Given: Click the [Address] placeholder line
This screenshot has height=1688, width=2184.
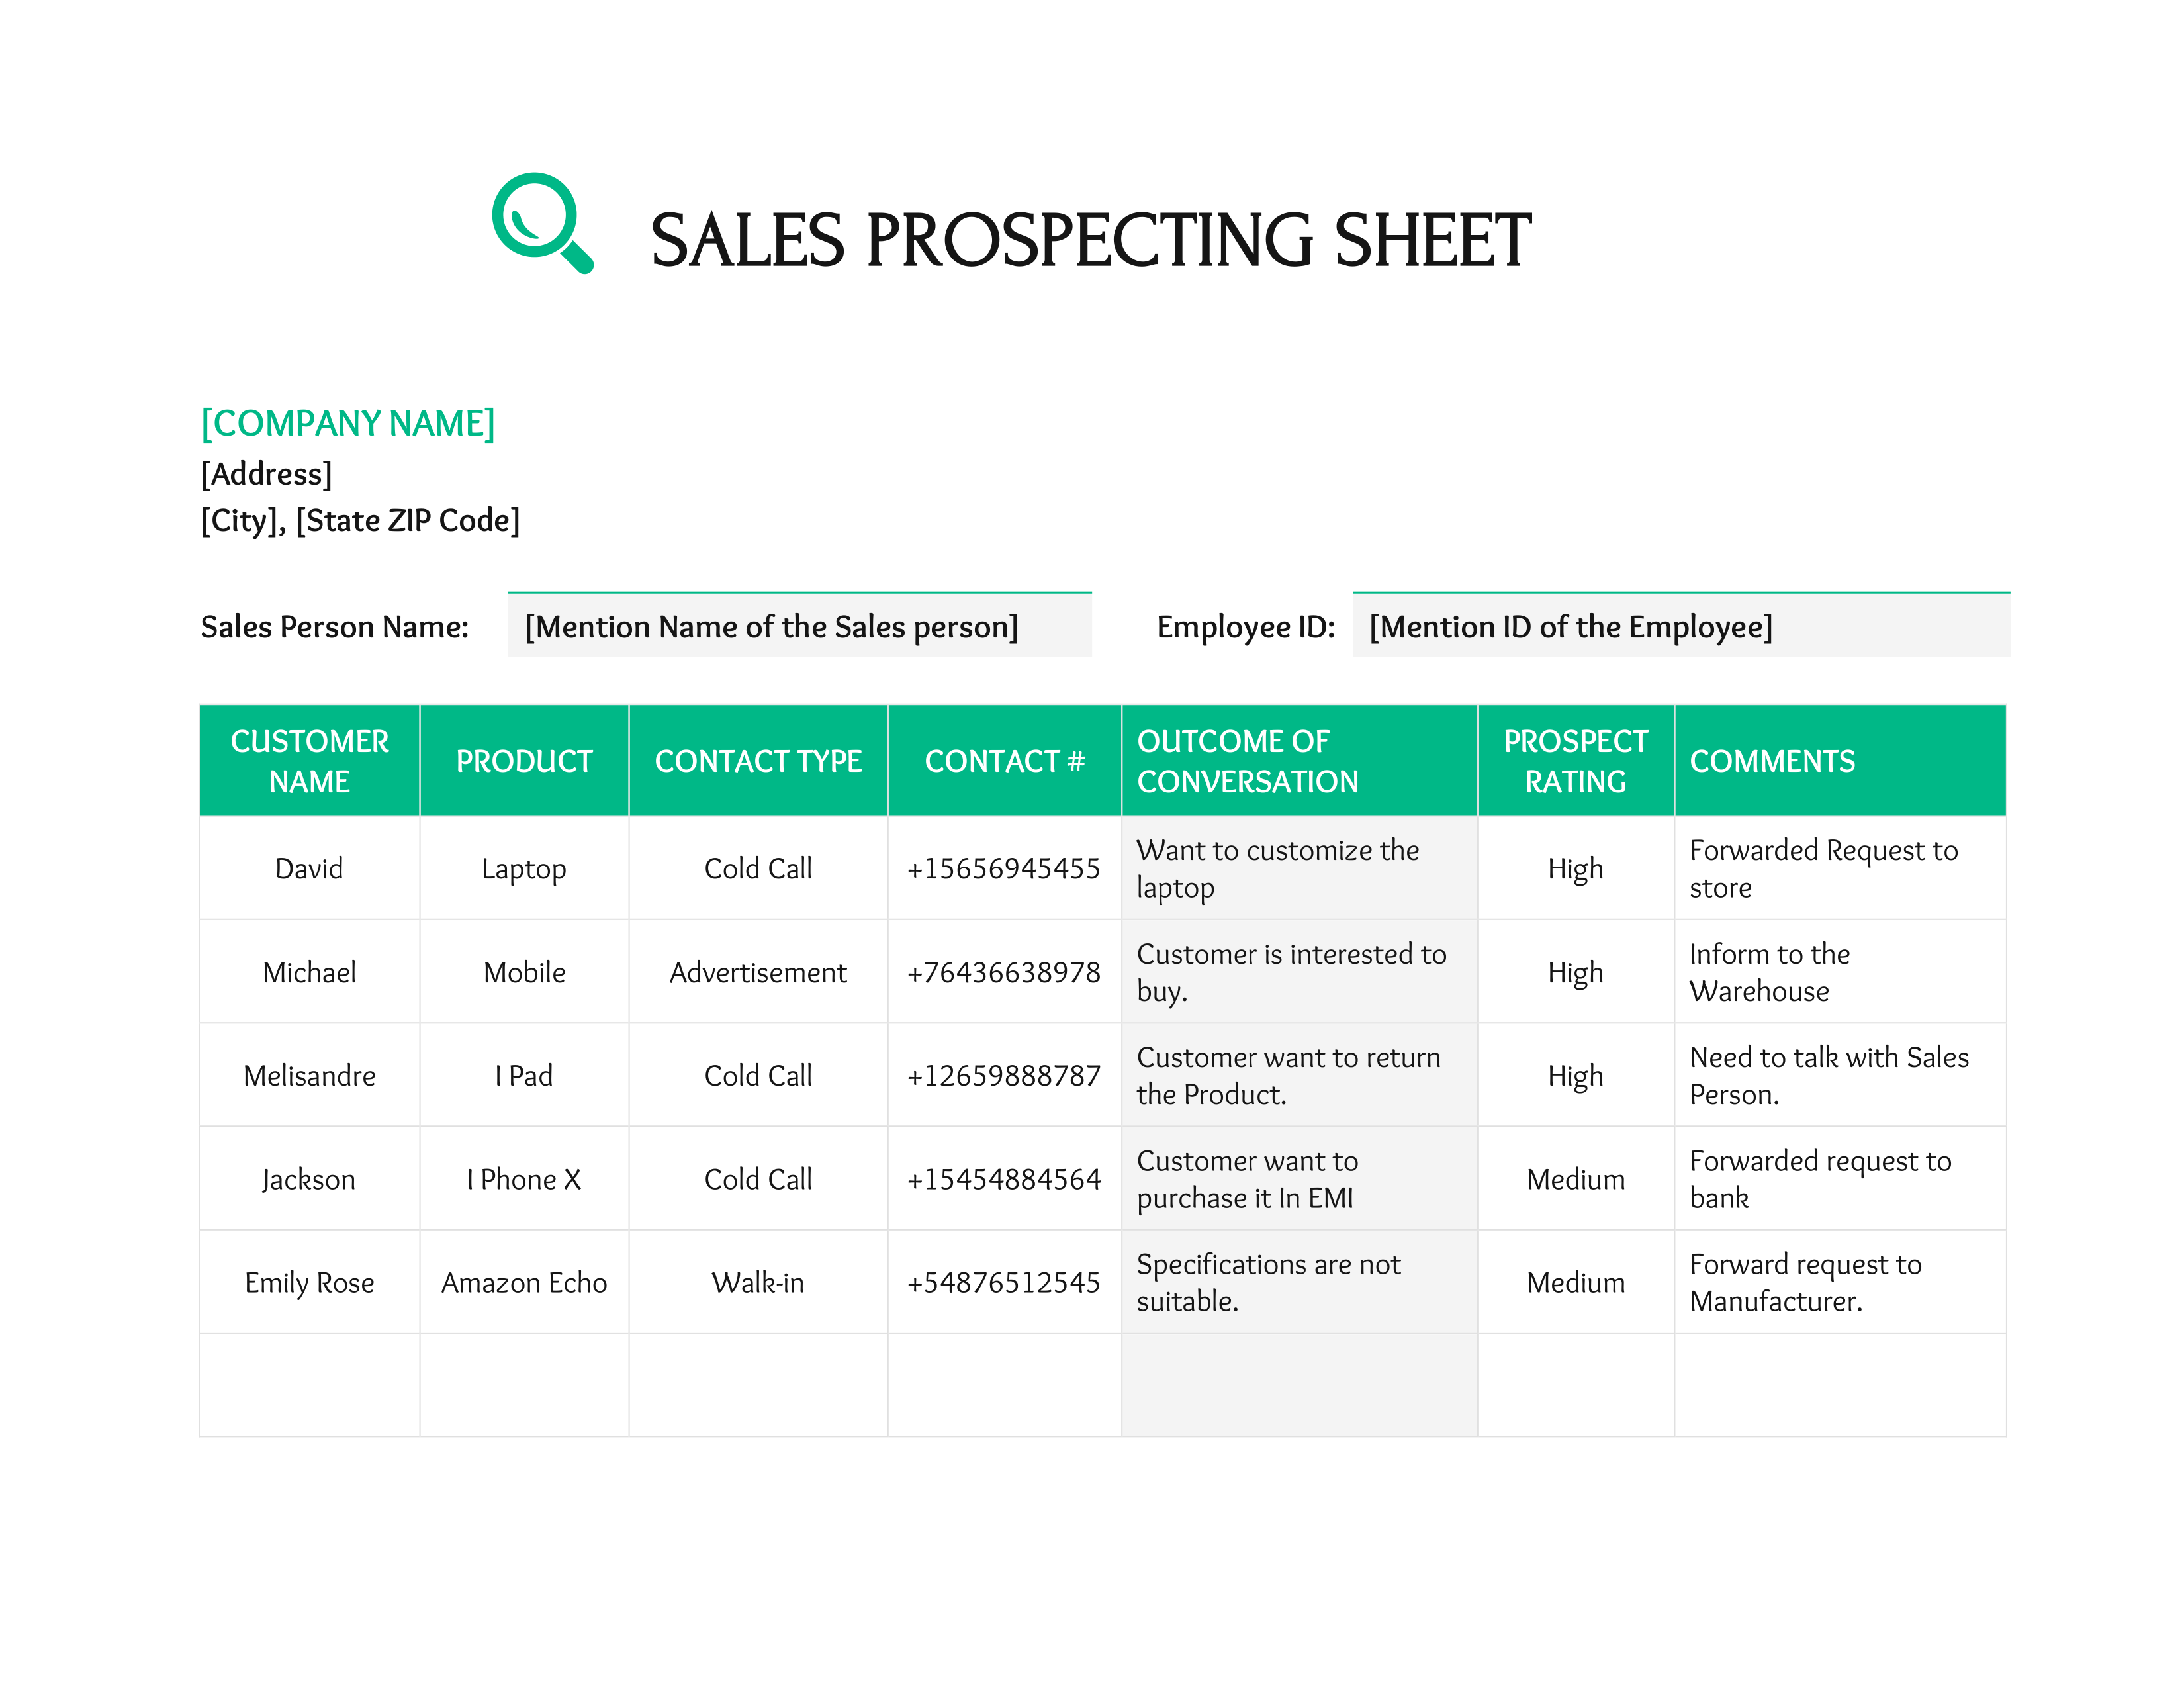Looking at the screenshot, I should 266,473.
